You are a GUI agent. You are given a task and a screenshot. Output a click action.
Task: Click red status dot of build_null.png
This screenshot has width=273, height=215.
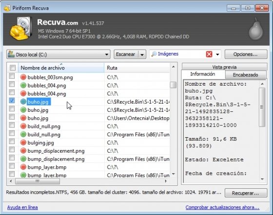click(x=23, y=126)
